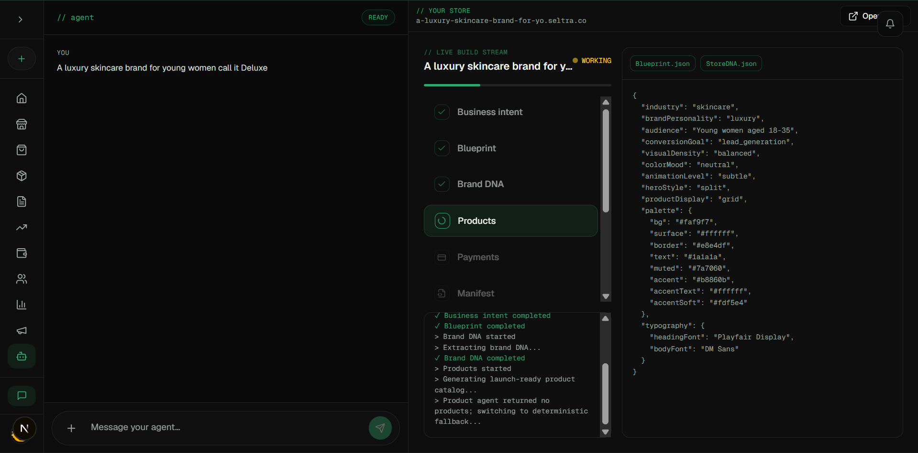Click the steps list scrollbar thumb
The image size is (918, 453).
pos(606,161)
